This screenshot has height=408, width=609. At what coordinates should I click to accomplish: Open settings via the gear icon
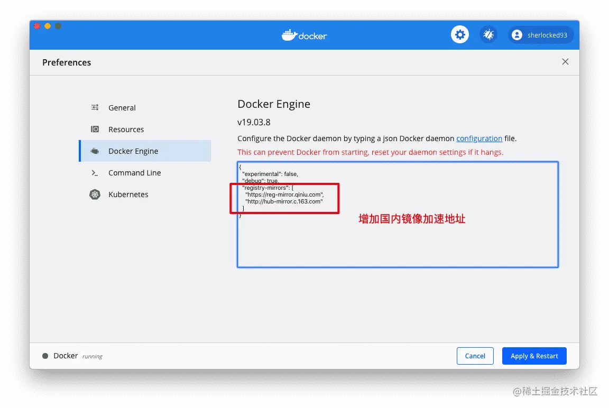(460, 35)
